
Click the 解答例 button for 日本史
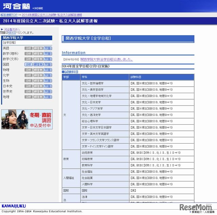click(x=38, y=86)
